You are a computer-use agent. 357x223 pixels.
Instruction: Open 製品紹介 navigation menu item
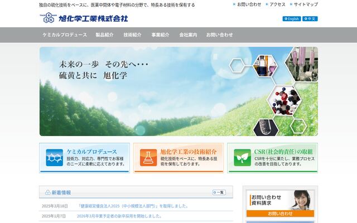[104, 35]
